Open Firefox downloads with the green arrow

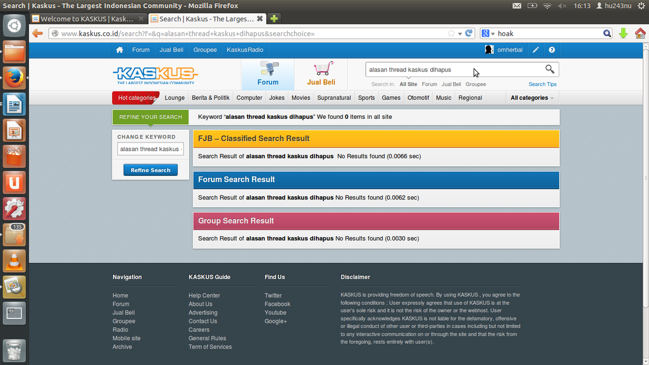[623, 33]
